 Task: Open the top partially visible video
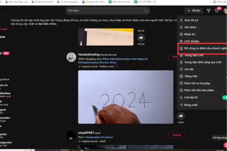pyautogui.click(x=106, y=37)
